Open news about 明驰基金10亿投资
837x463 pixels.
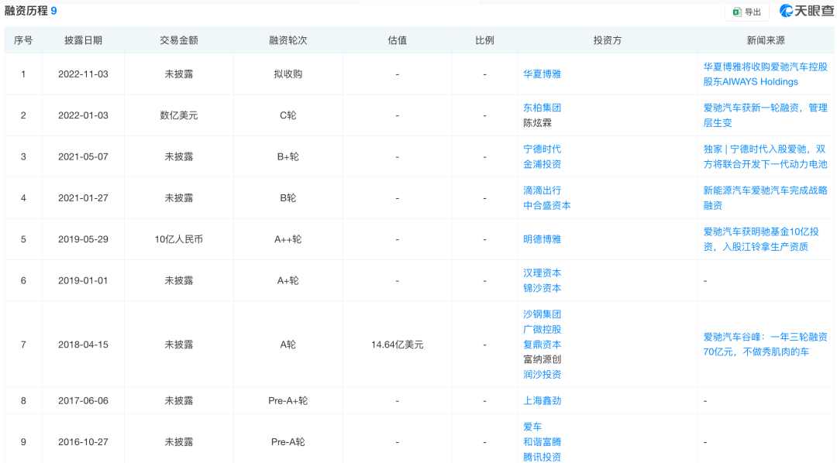(763, 238)
